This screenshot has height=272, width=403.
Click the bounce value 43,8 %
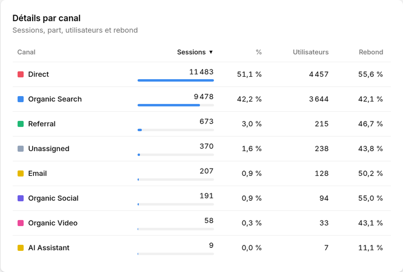[371, 149]
